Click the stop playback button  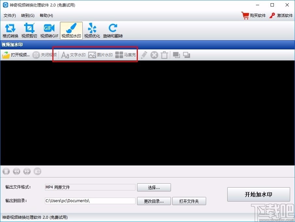coord(6,171)
